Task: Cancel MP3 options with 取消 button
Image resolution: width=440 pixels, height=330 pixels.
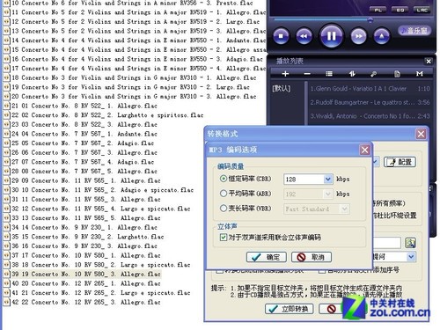Action: pyautogui.click(x=312, y=257)
